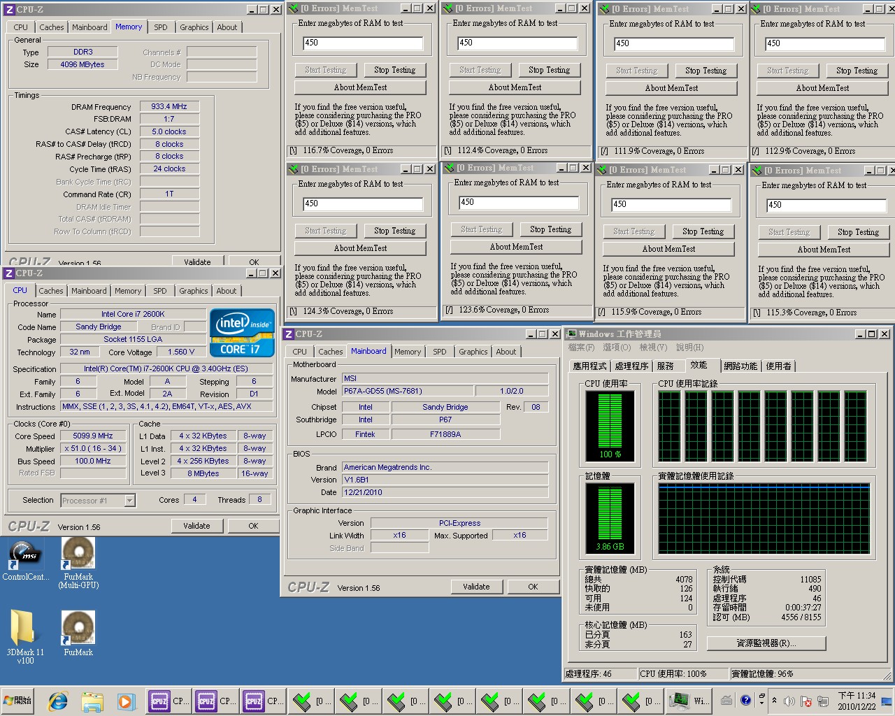Switch to Task Manager taskbar button

point(689,701)
